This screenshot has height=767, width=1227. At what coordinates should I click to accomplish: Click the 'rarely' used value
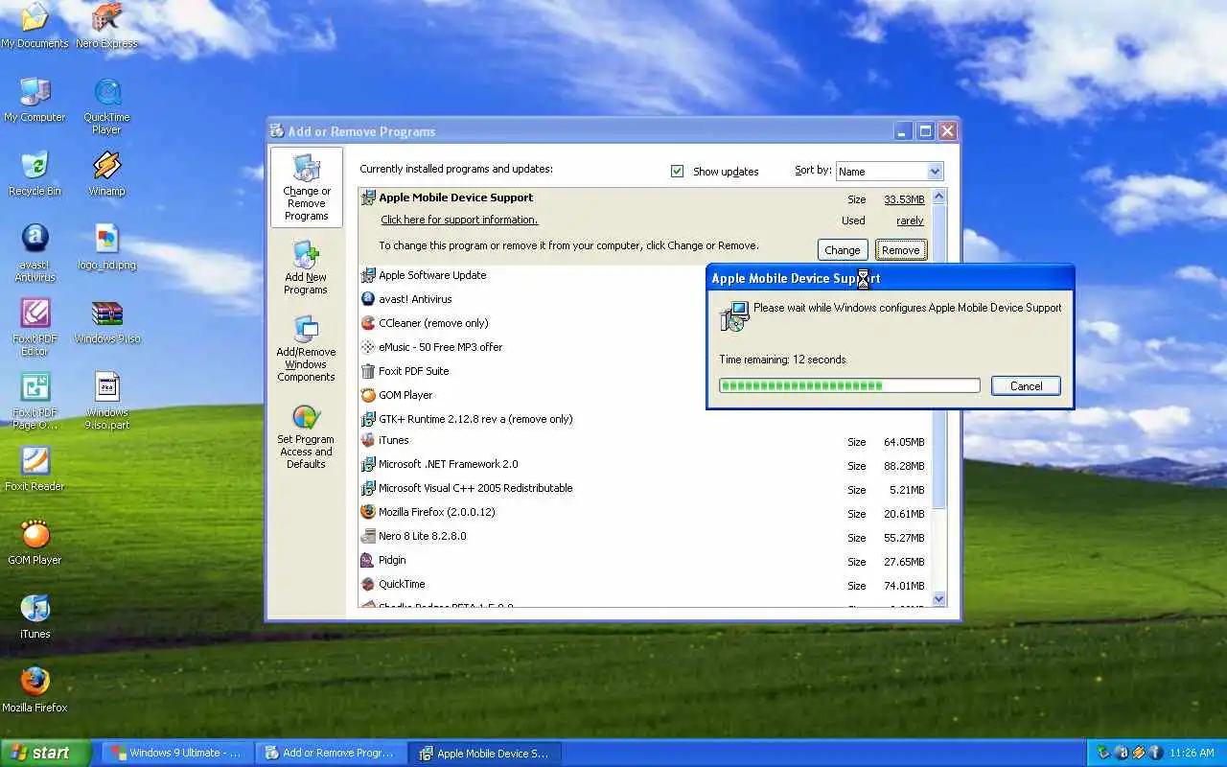[910, 221]
